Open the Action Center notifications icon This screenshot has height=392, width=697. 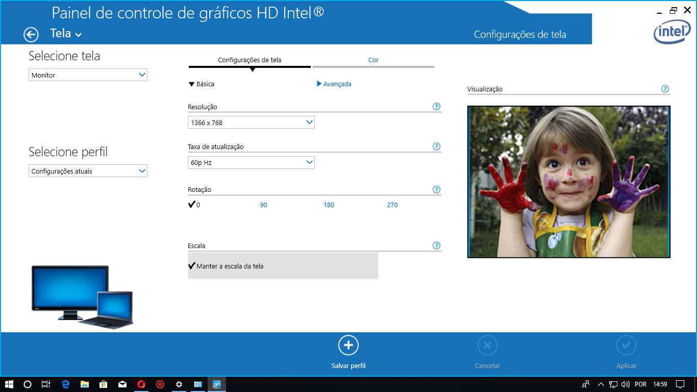tap(680, 384)
